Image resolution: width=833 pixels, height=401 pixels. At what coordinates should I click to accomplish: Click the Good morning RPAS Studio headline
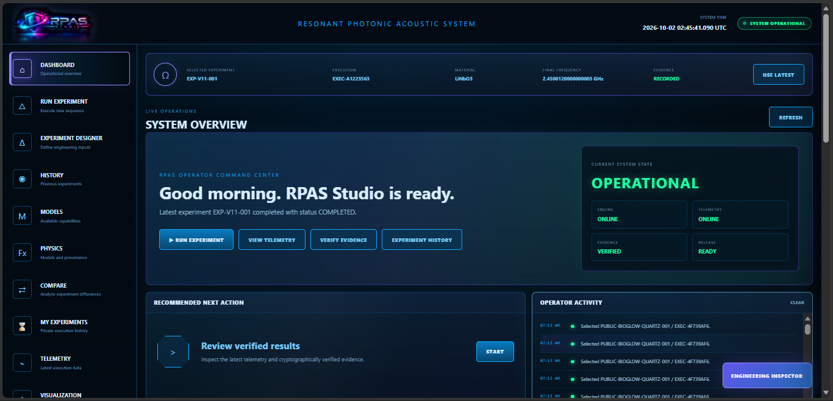coord(307,194)
